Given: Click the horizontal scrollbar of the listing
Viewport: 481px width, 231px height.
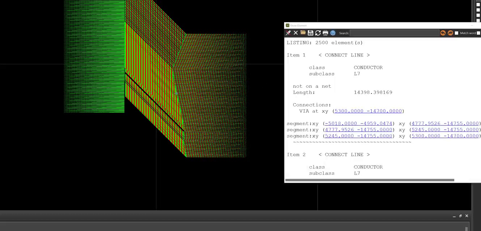Looking at the screenshot, I should pos(370,180).
